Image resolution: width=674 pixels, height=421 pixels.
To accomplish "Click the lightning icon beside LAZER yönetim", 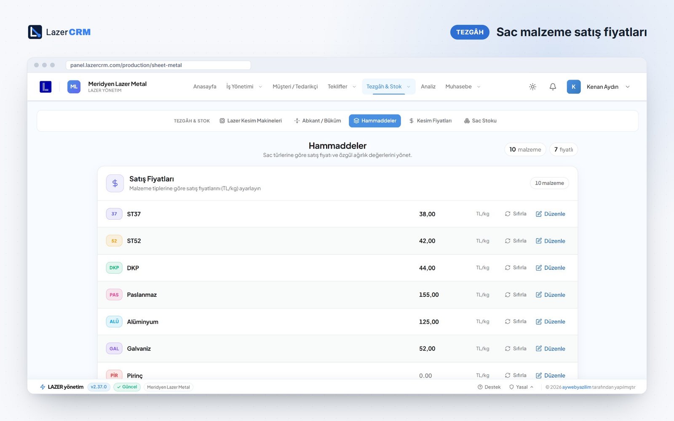I will point(43,387).
